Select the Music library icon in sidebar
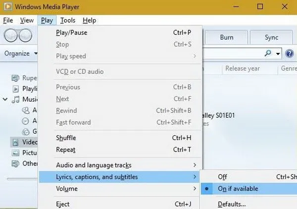The height and width of the screenshot is (209, 297). tap(15, 100)
